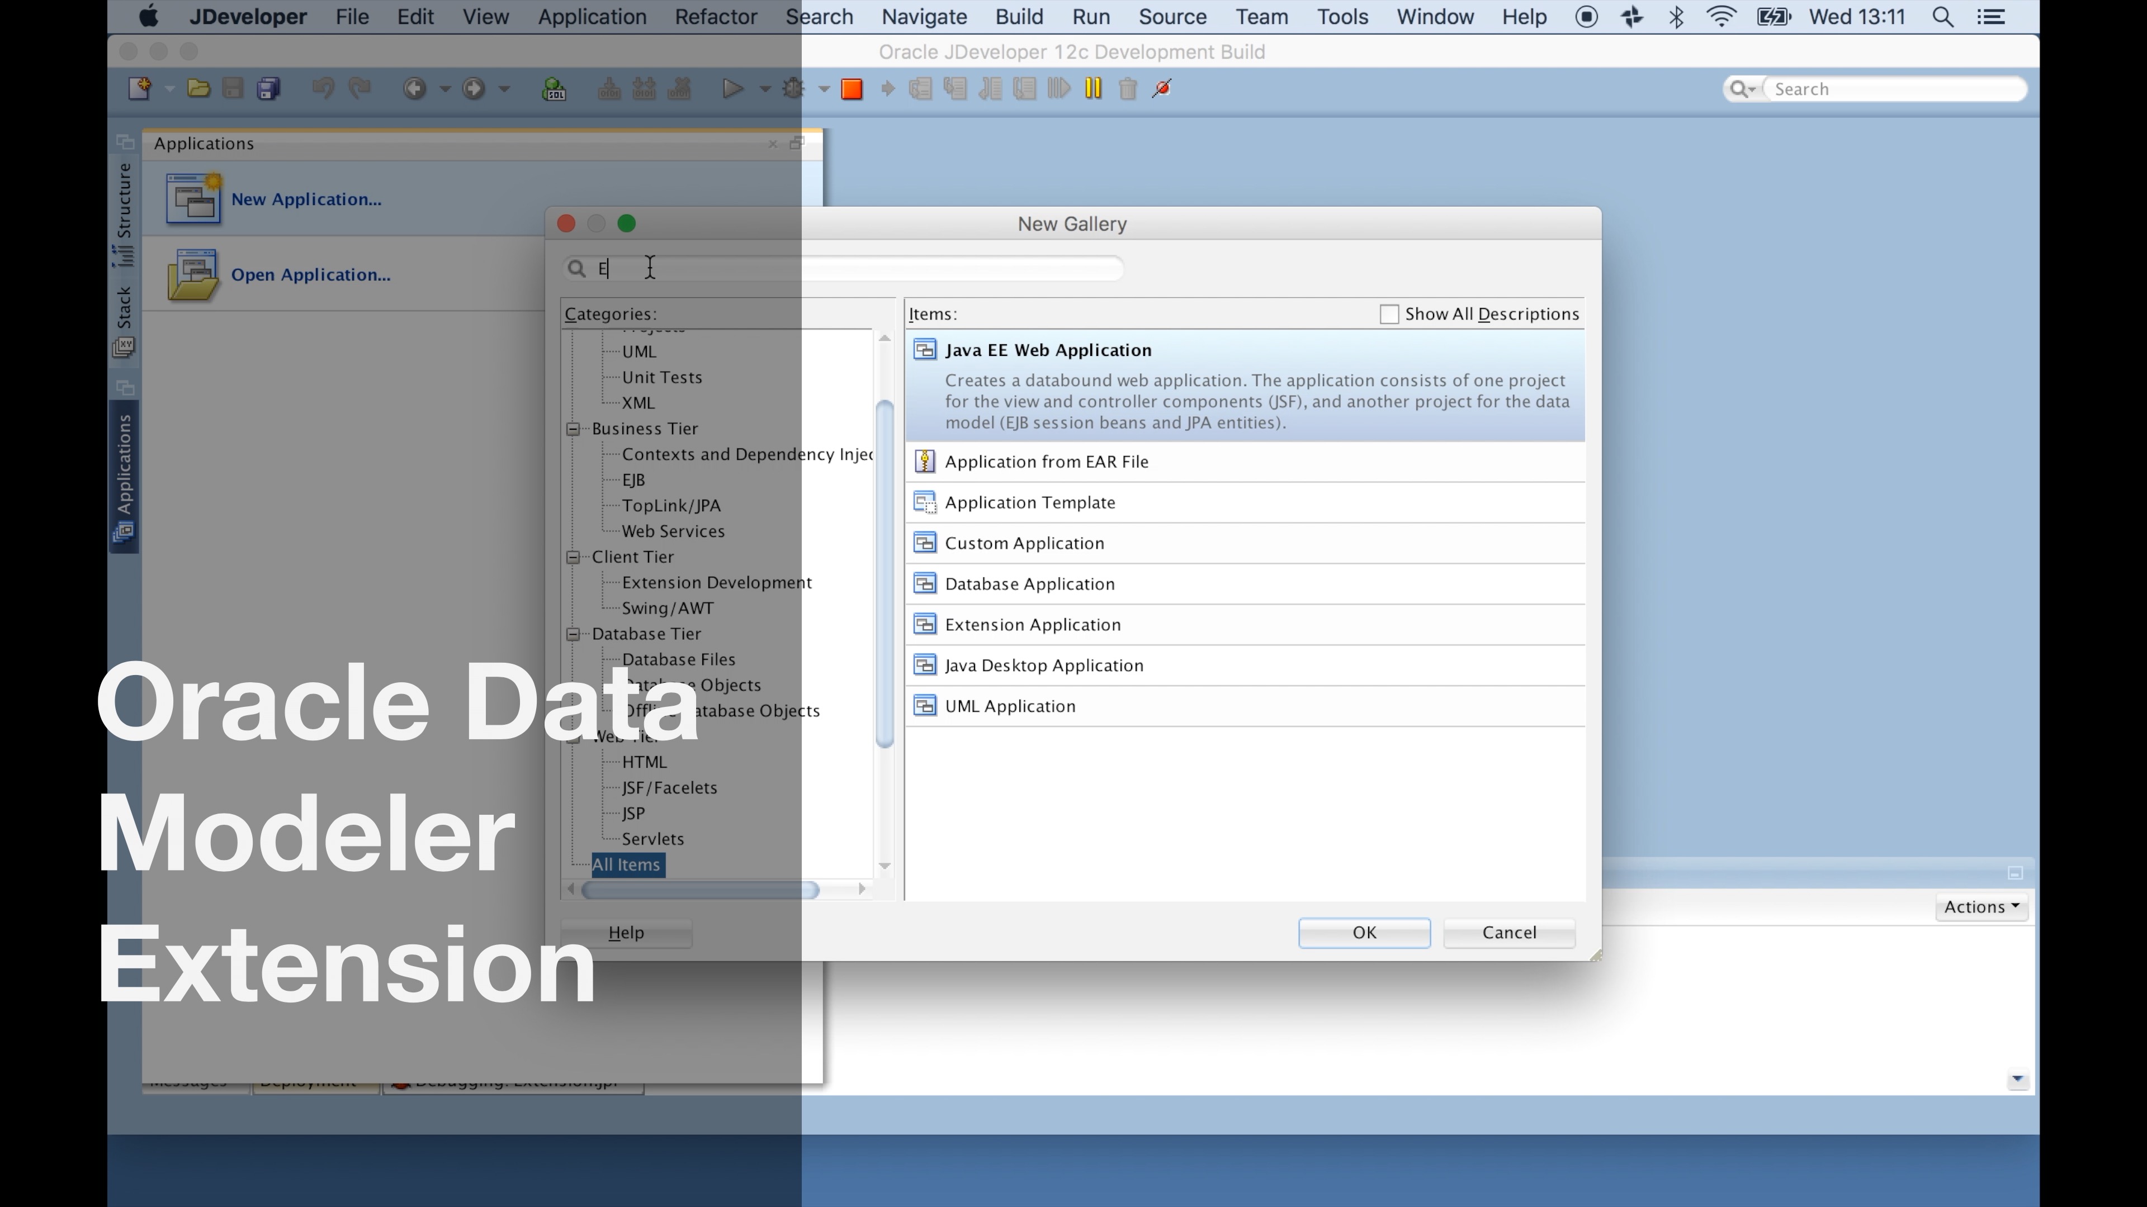Click the Help button in the dialog
2147x1207 pixels.
pyautogui.click(x=626, y=932)
